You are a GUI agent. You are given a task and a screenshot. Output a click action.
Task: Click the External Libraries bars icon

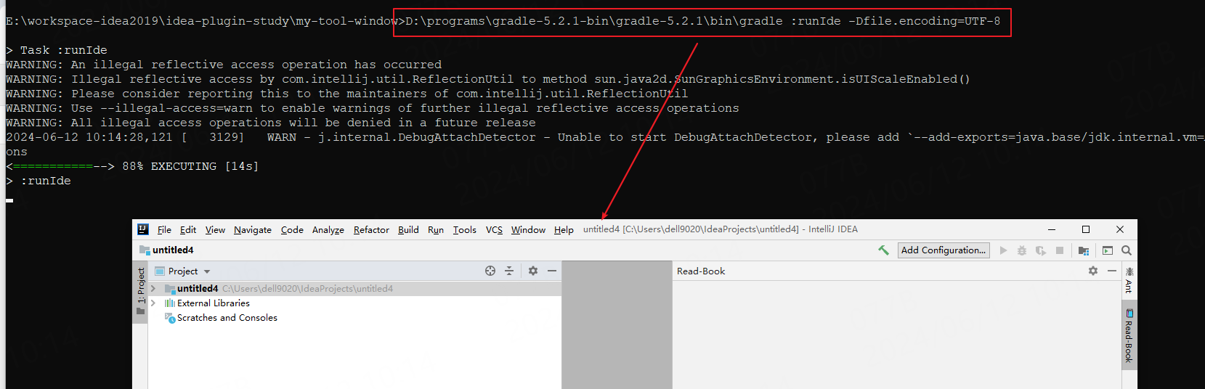coord(169,303)
